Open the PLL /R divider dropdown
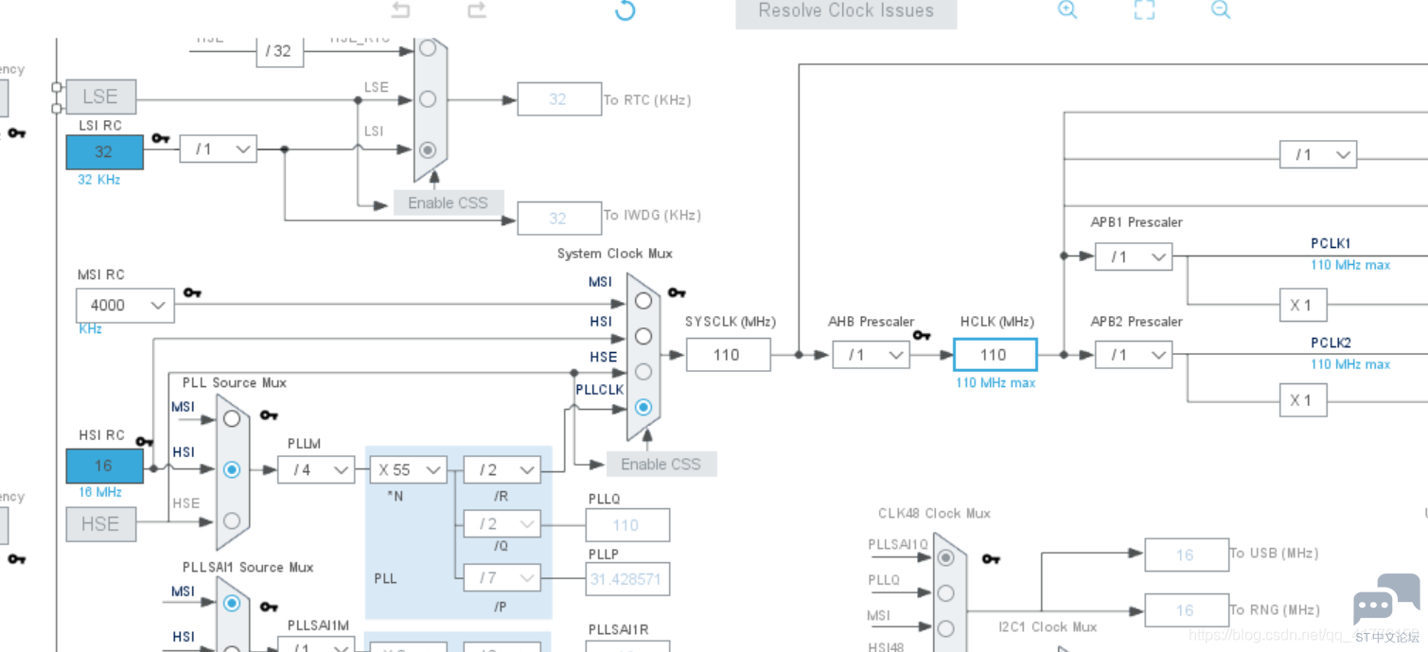The height and width of the screenshot is (652, 1428). coord(502,469)
